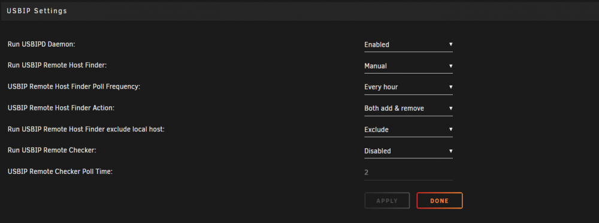The width and height of the screenshot is (599, 223).
Task: Open the Run USBIPD Daemon dropdown
Action: point(409,45)
